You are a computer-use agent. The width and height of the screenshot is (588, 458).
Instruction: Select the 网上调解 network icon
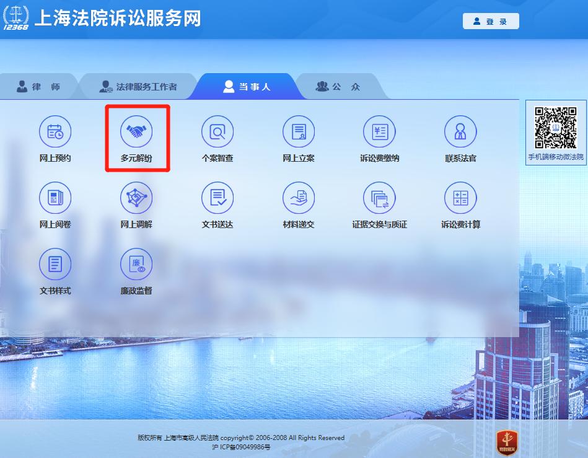[x=136, y=198]
